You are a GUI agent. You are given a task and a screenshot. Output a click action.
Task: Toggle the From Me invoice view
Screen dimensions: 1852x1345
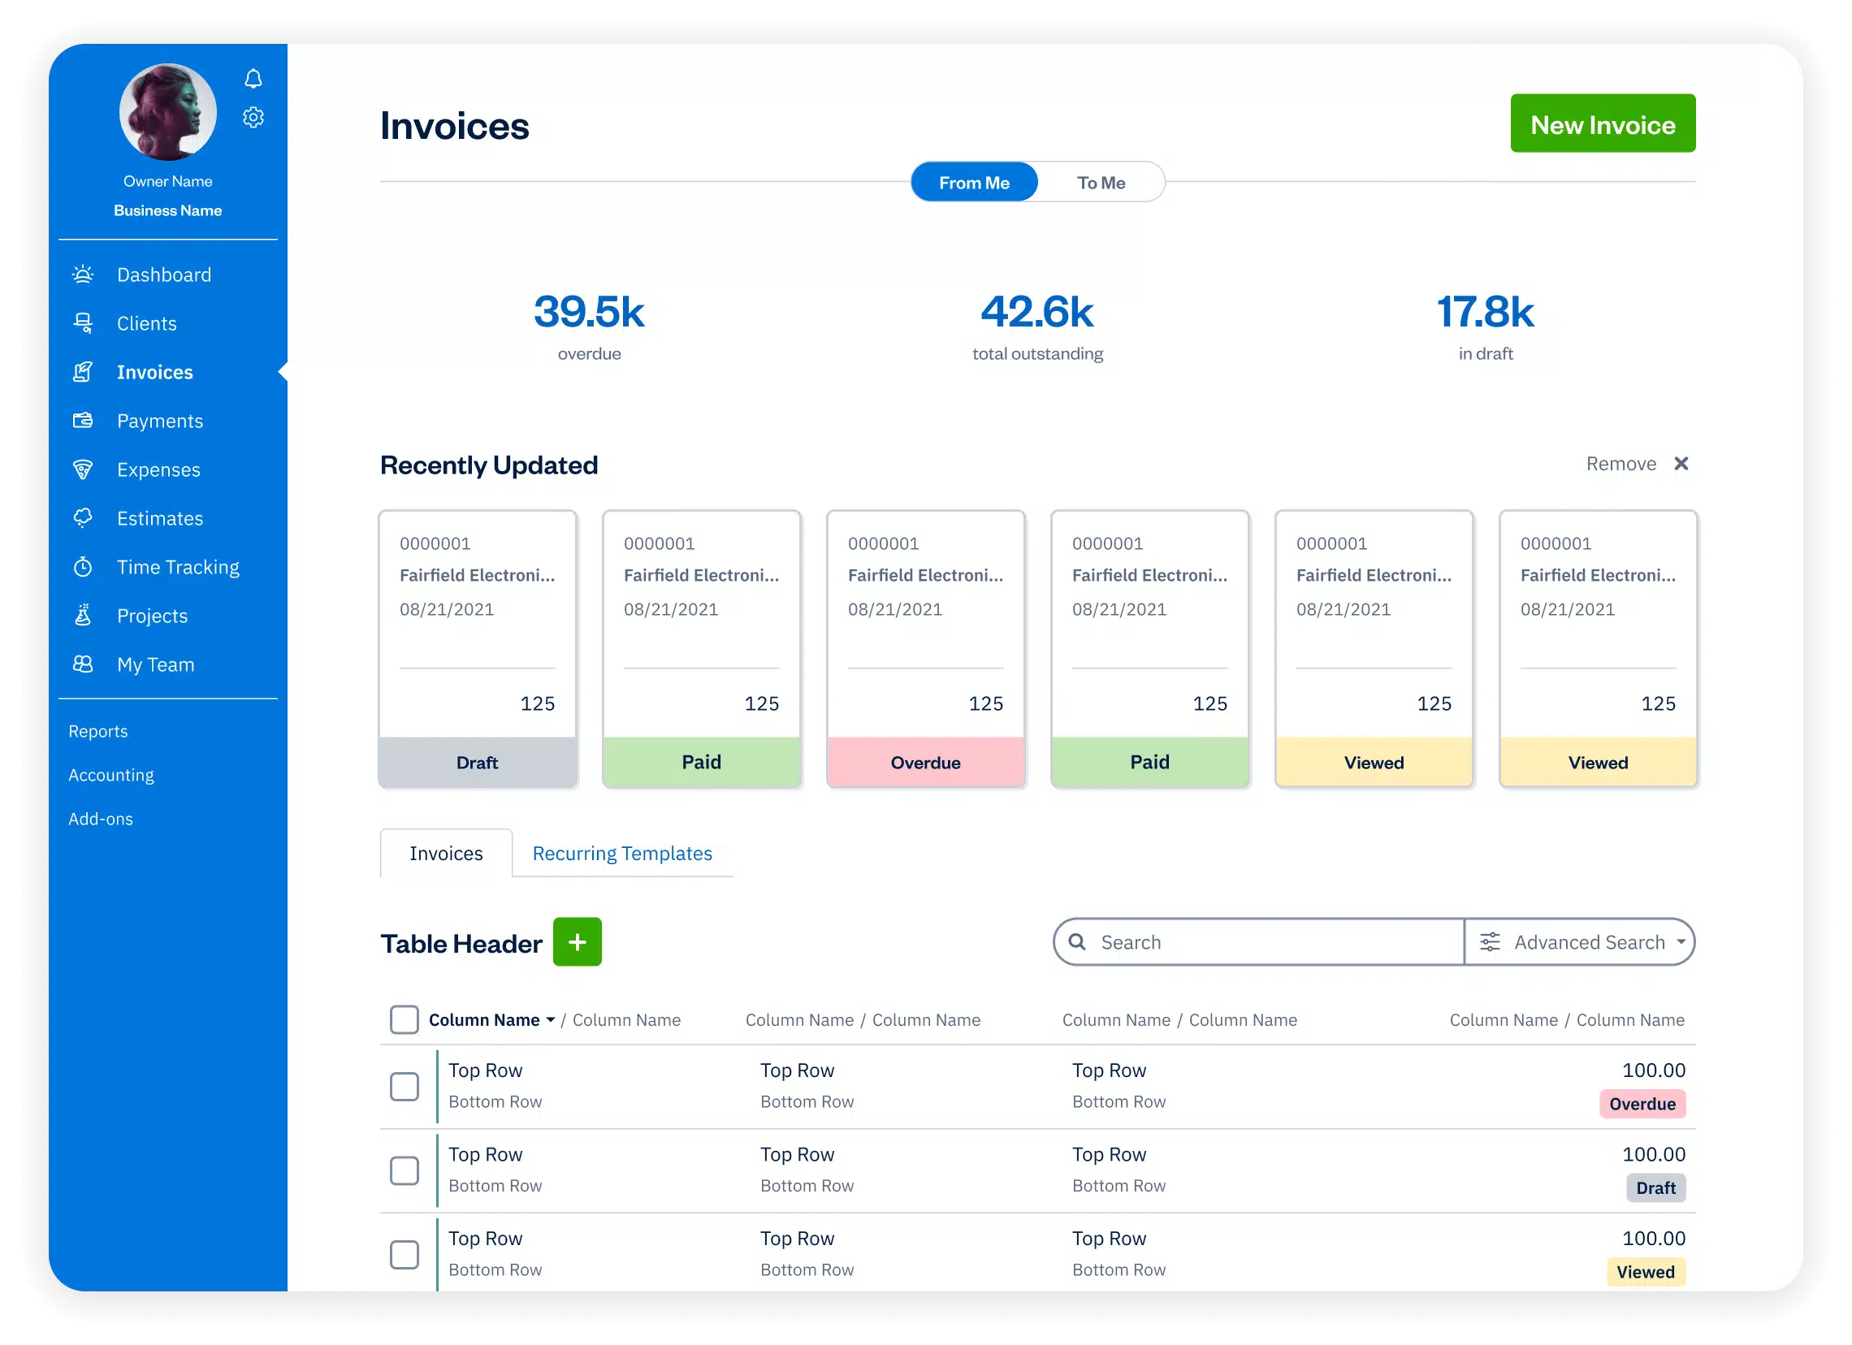(973, 183)
